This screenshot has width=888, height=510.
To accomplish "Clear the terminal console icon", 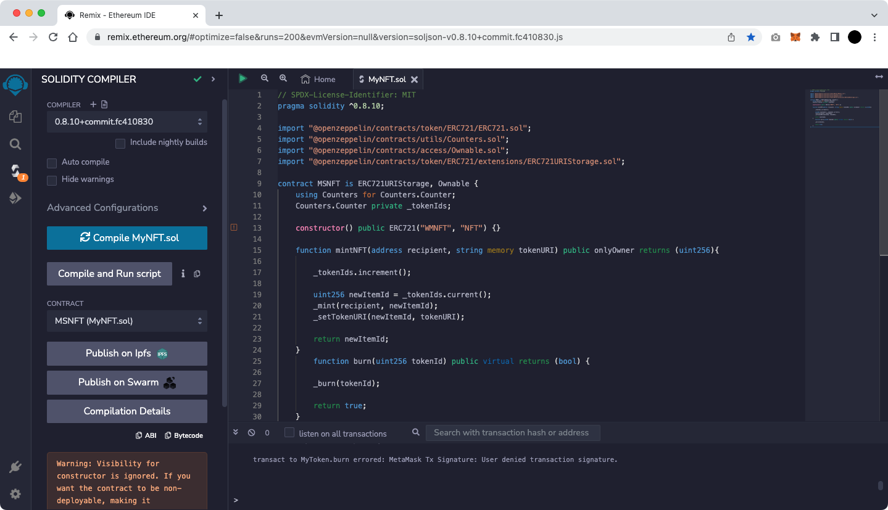I will tap(251, 433).
